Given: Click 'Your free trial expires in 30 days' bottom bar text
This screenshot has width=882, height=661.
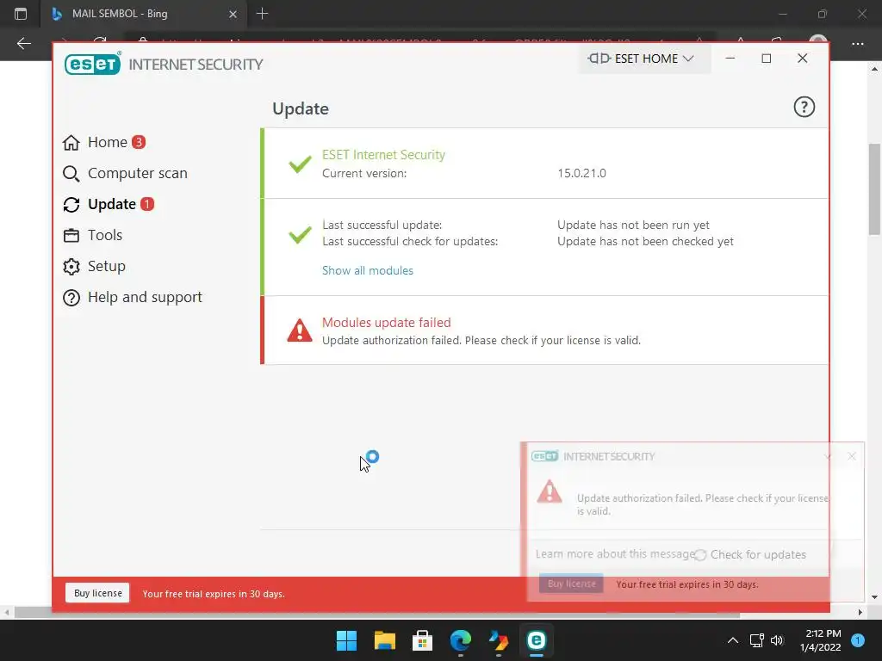Looking at the screenshot, I should 214,594.
